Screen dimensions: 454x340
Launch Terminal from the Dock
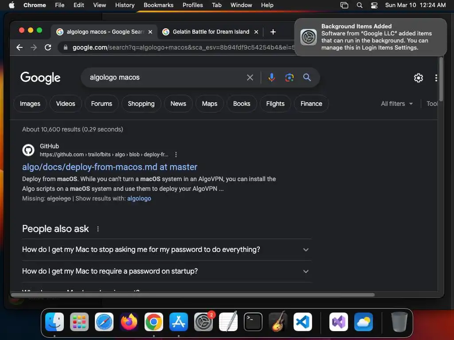click(x=253, y=322)
